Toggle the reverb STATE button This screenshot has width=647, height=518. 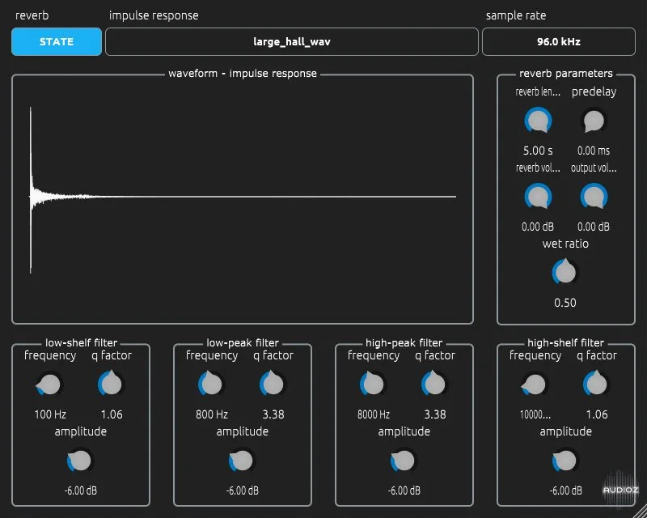coord(57,42)
